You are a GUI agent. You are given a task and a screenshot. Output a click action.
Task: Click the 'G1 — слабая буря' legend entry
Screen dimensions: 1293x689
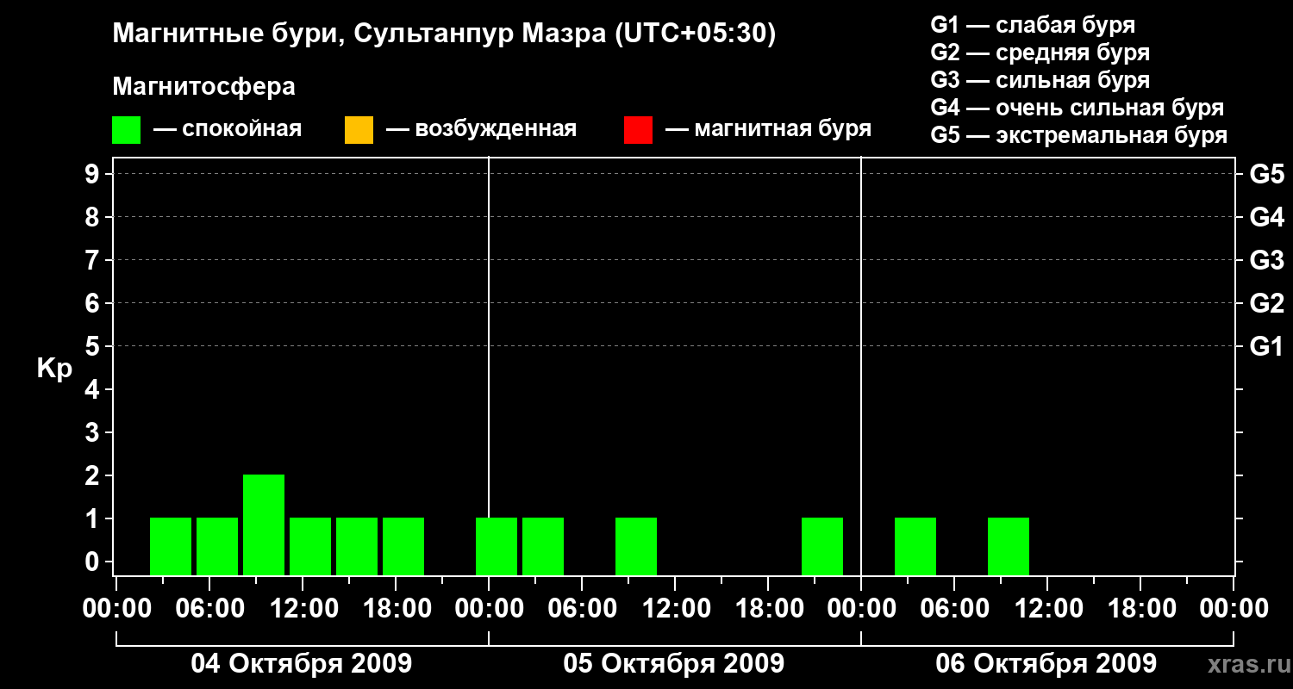tap(1033, 25)
